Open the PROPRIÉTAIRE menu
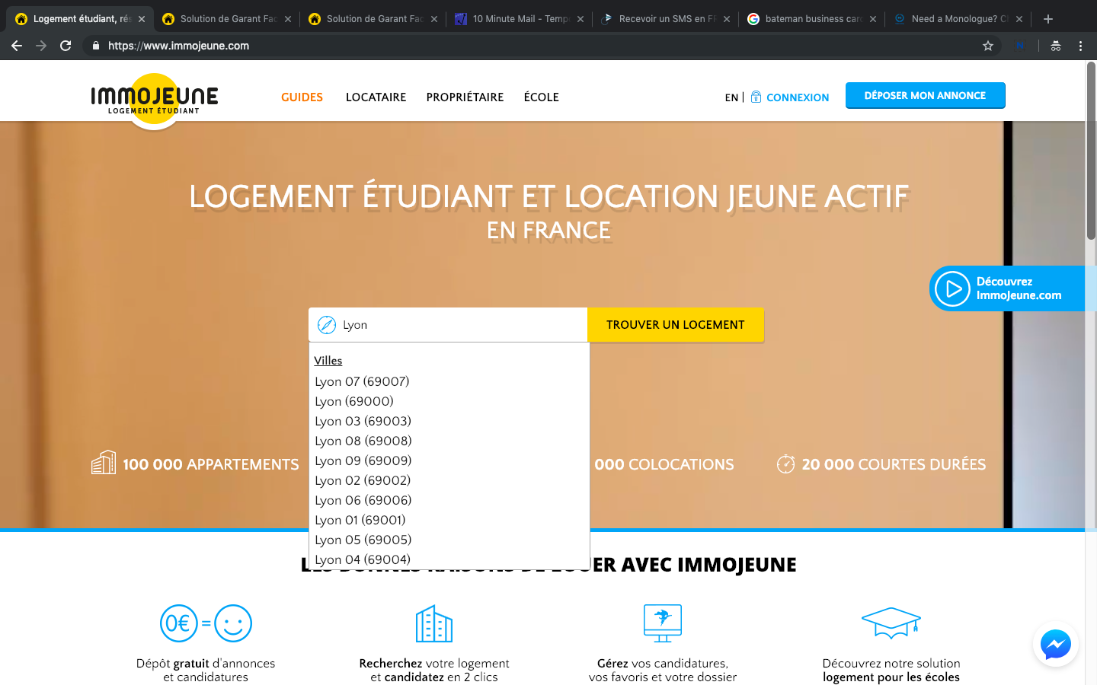This screenshot has height=685, width=1097. coord(465,97)
